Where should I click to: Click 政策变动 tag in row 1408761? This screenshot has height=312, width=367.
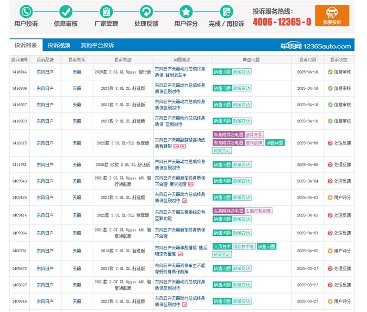point(222,255)
